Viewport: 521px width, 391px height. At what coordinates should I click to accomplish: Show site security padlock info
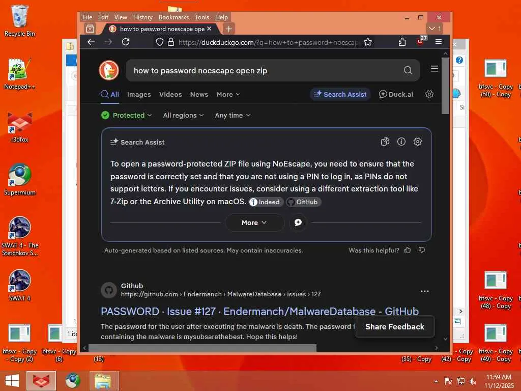click(171, 42)
